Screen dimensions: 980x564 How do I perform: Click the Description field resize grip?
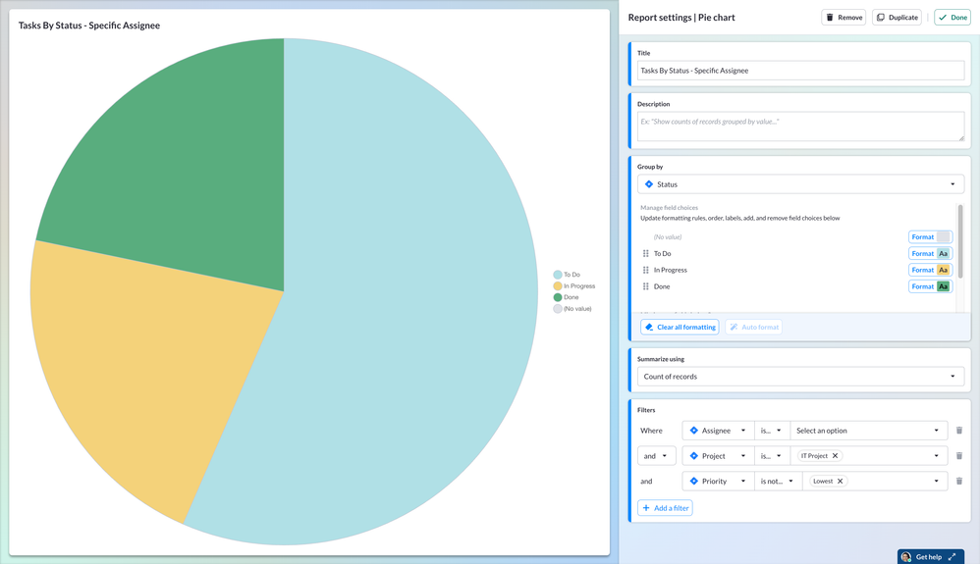[961, 138]
